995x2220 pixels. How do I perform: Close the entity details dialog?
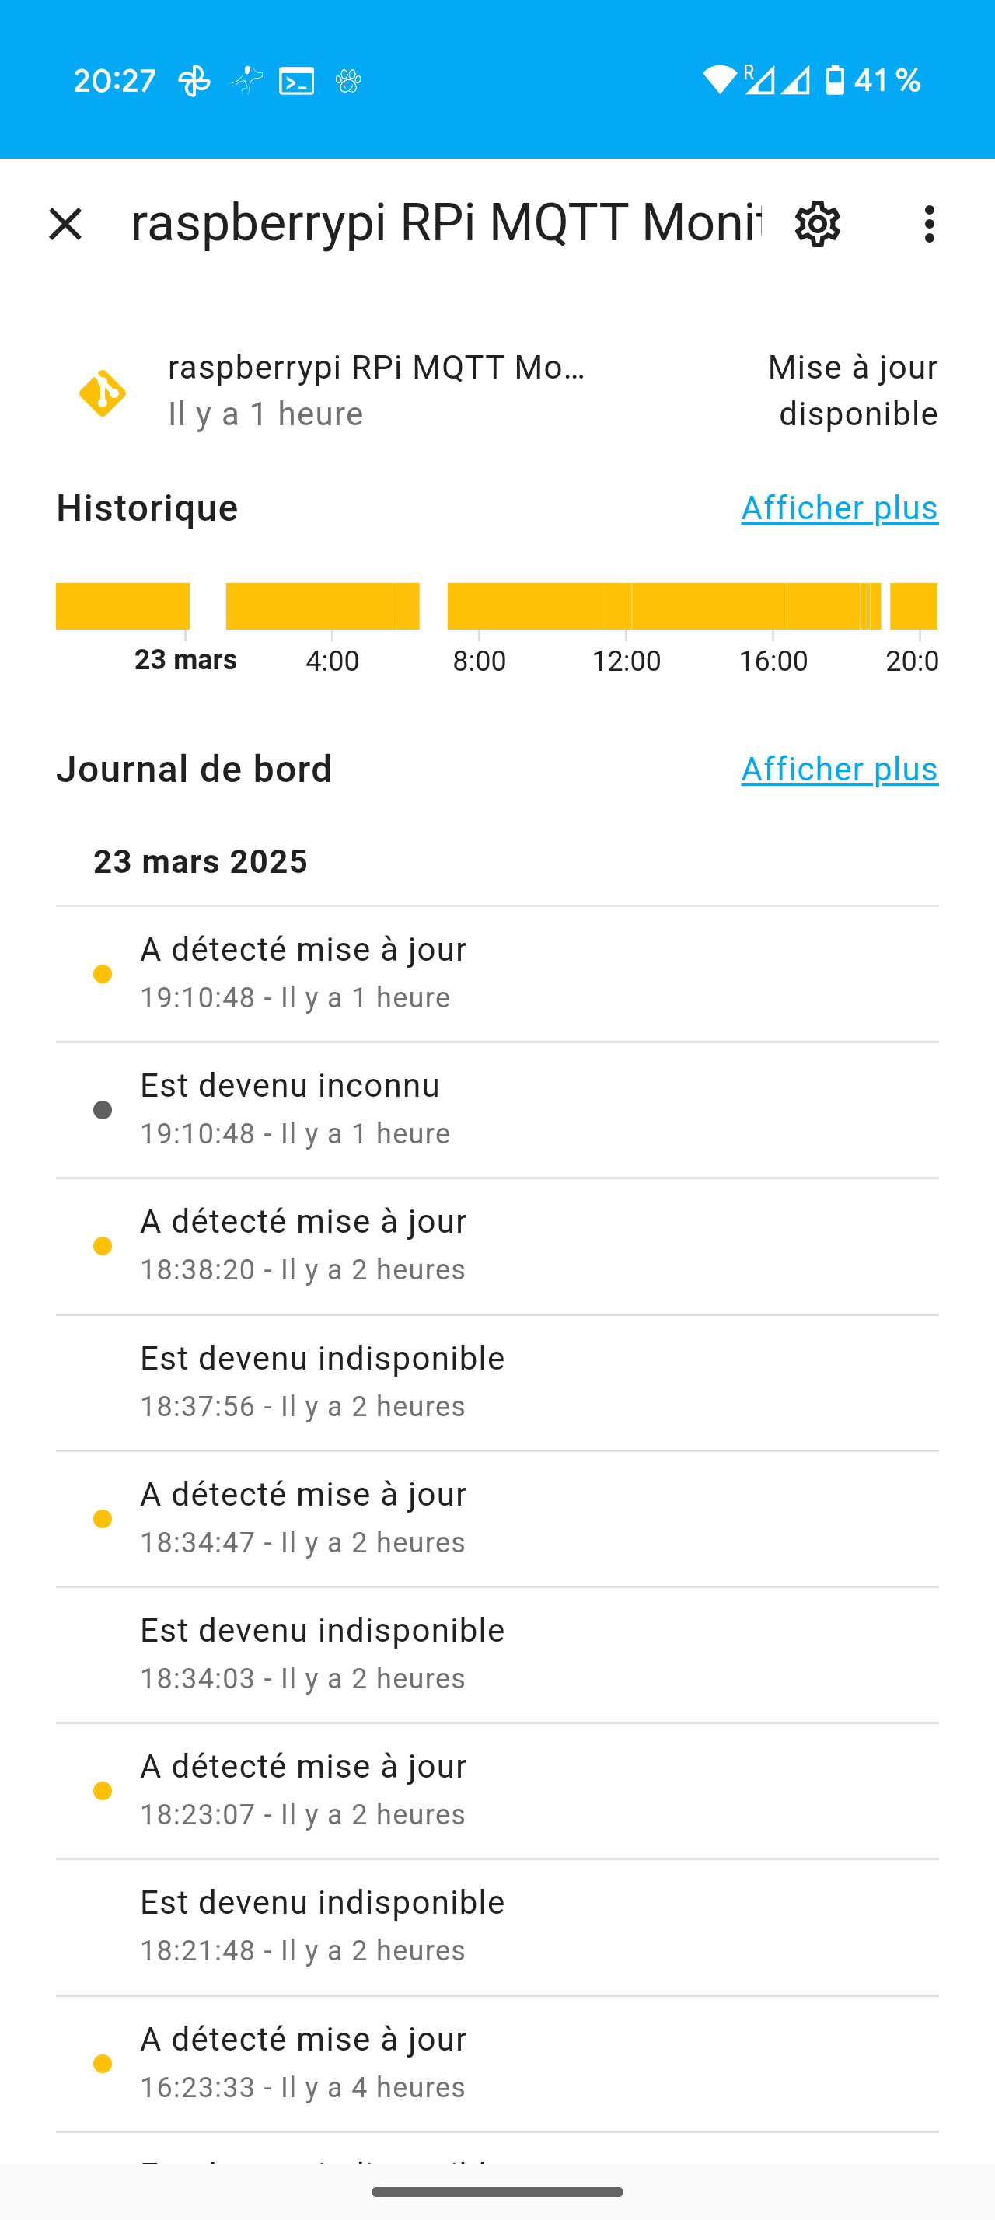65,224
